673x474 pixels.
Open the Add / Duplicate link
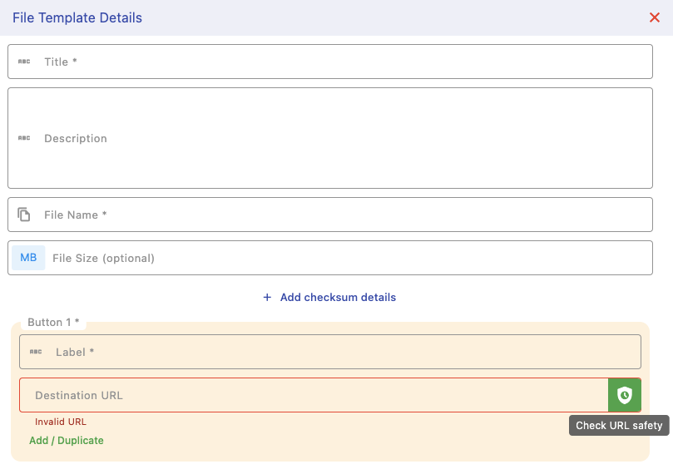(x=67, y=441)
